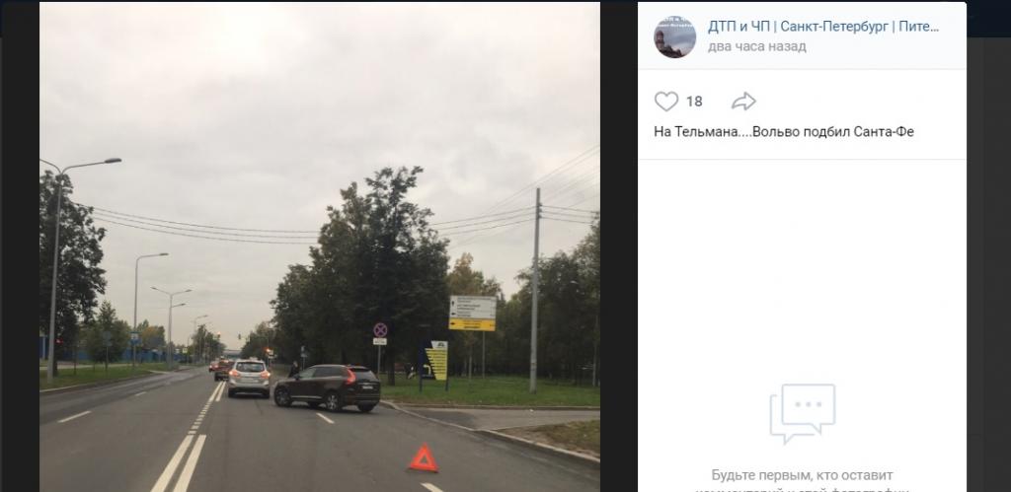Viewport: 1011px width, 492px height.
Task: Click the blank white area of the comments panel
Action: pyautogui.click(x=802, y=270)
